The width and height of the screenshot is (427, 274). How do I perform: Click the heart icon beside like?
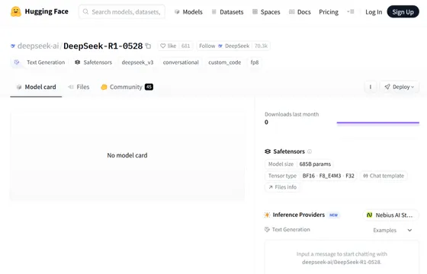point(163,46)
